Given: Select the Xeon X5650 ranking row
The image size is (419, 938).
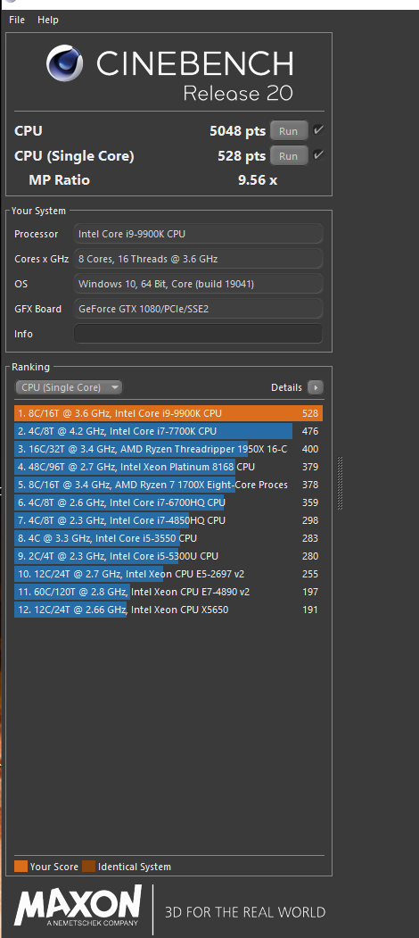Looking at the screenshot, I should click(x=168, y=610).
